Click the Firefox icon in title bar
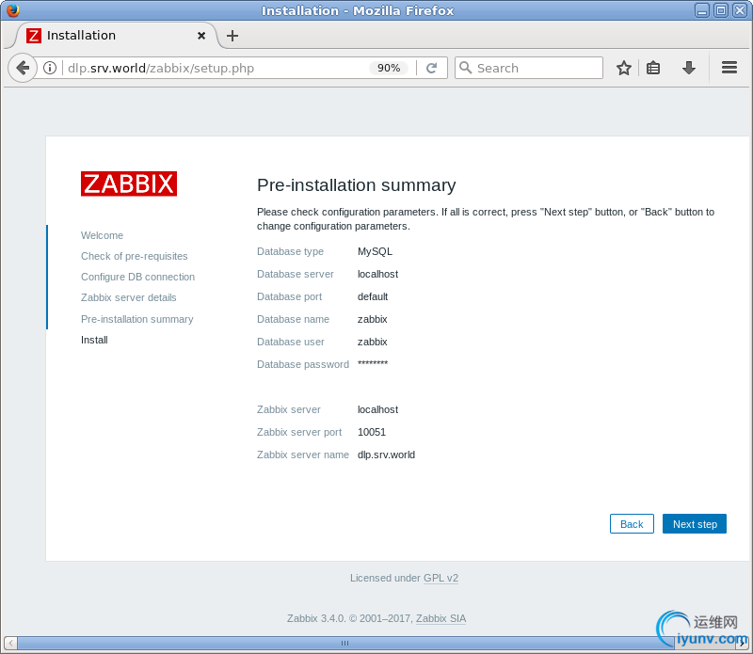Screen dimensions: 753x654 coord(13,10)
